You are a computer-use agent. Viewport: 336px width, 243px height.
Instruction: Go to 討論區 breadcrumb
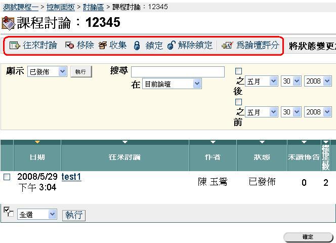coord(94,7)
